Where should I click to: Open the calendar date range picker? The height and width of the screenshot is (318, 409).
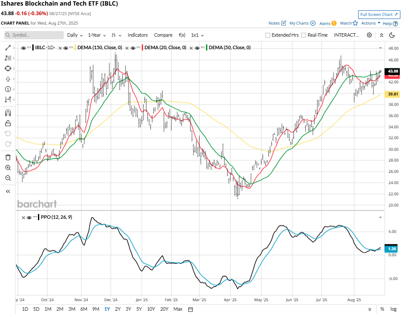pos(190,309)
